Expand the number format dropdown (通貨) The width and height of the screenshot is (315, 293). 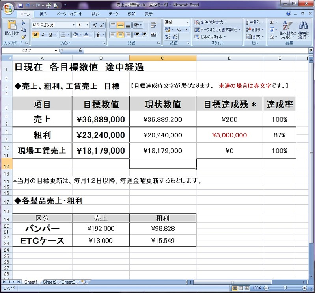[187, 22]
